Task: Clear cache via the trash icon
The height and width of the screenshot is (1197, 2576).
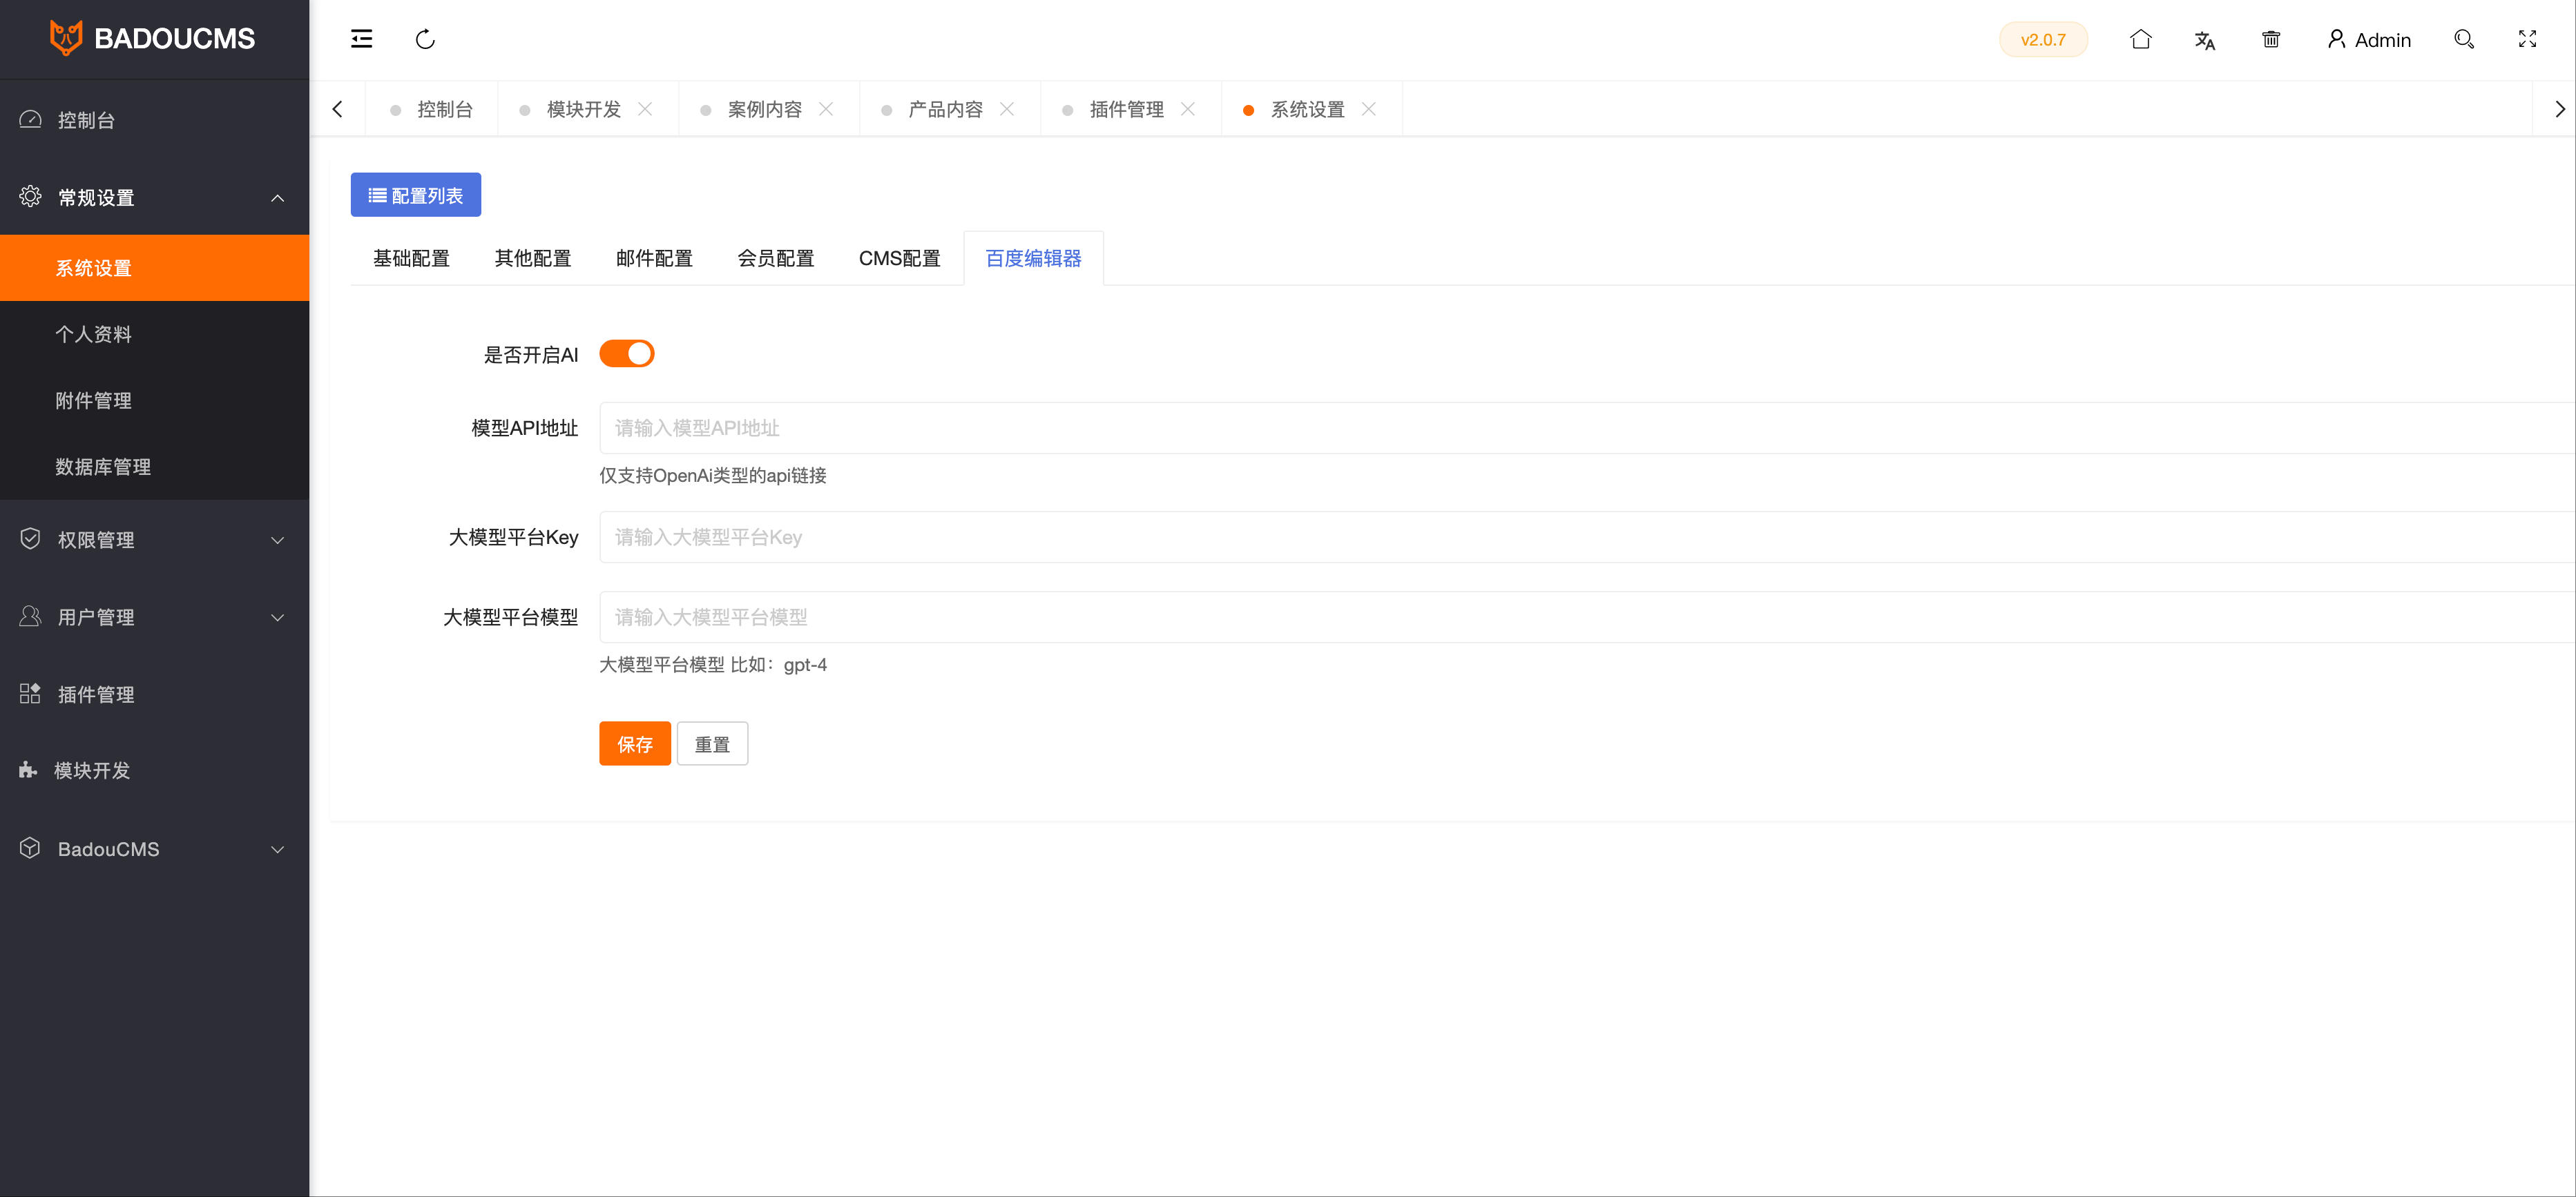Action: click(2271, 39)
